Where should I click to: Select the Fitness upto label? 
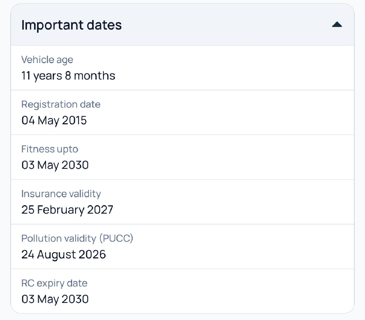click(50, 149)
